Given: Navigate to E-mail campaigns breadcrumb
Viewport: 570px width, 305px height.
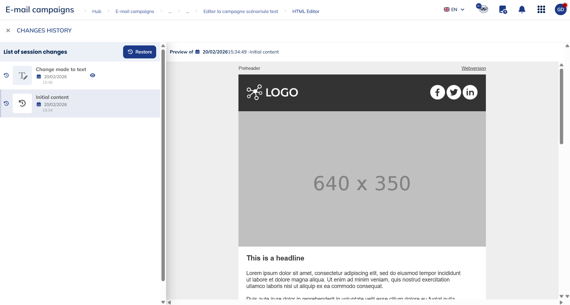Looking at the screenshot, I should [x=135, y=11].
